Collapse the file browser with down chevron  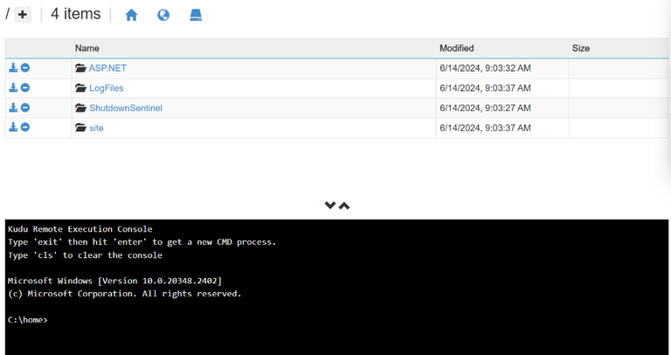click(x=330, y=205)
